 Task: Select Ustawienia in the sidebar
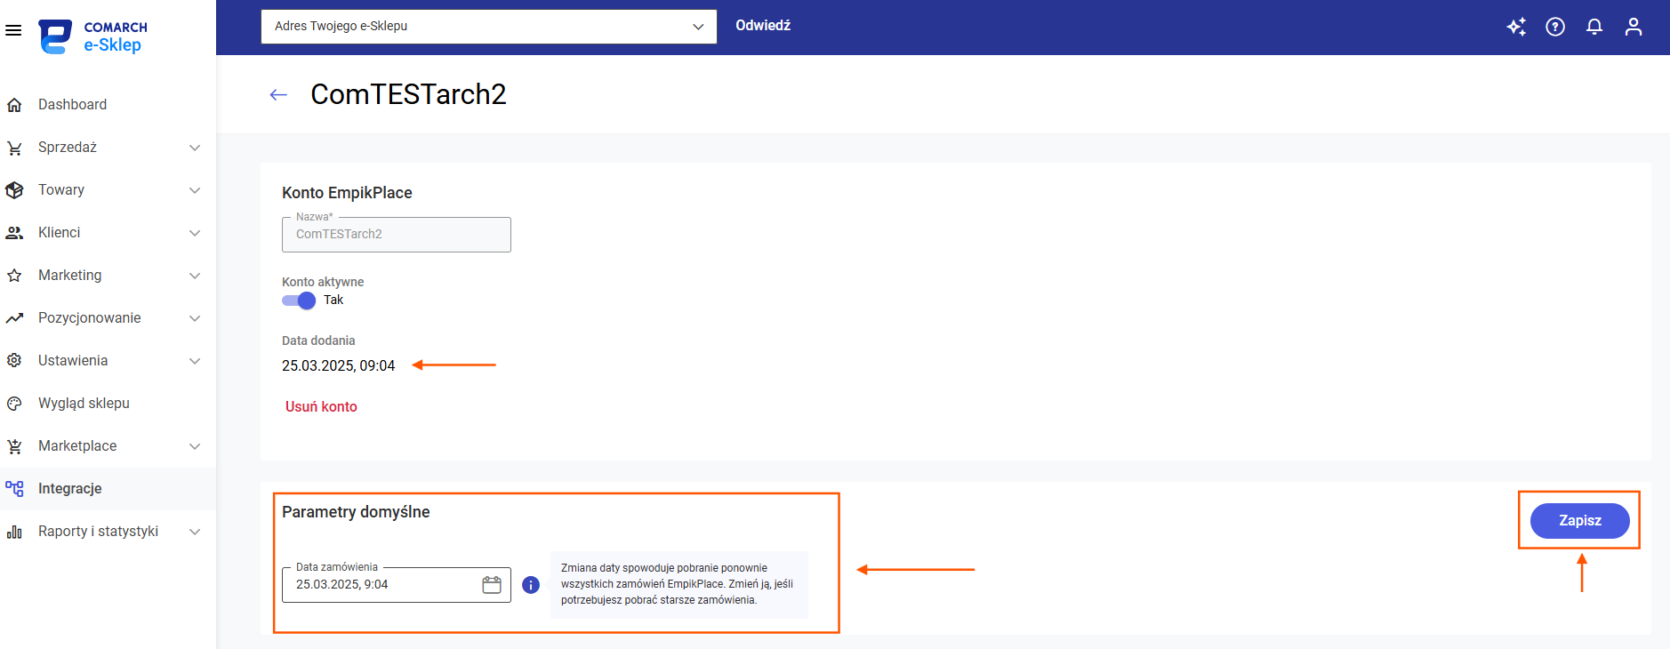click(x=108, y=361)
